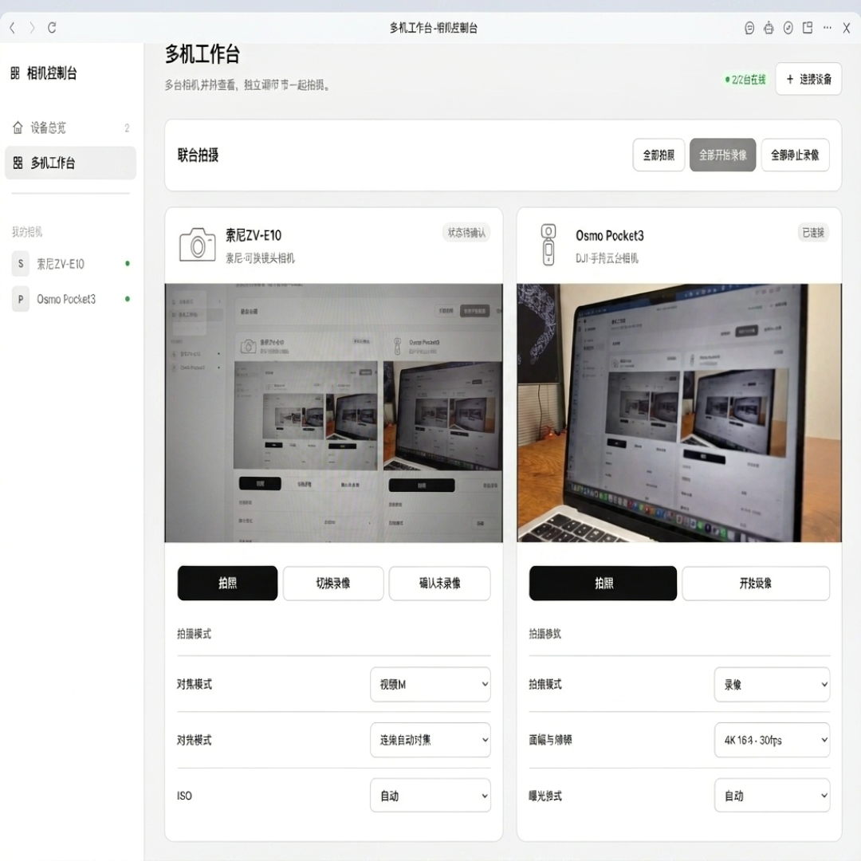Click the S avatar for 索尼ZV-E10

[x=20, y=264]
